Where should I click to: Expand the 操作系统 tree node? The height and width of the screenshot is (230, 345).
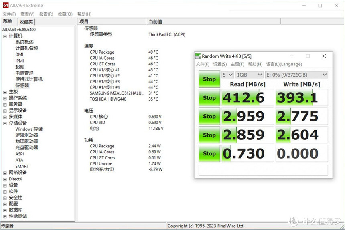pos(5,99)
